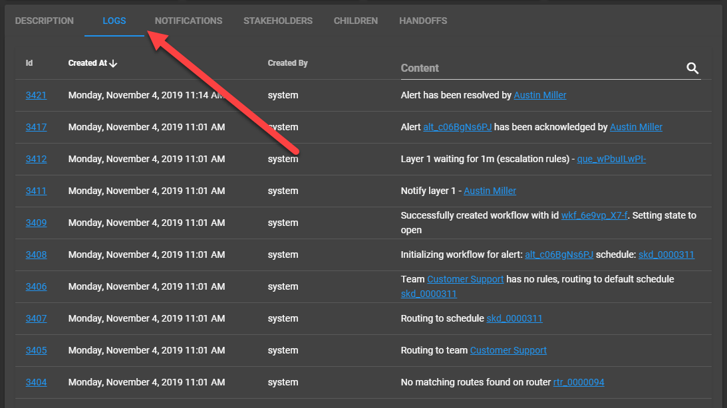Click the search magnifier icon in Content
Image resolution: width=727 pixels, height=408 pixels.
(x=692, y=68)
